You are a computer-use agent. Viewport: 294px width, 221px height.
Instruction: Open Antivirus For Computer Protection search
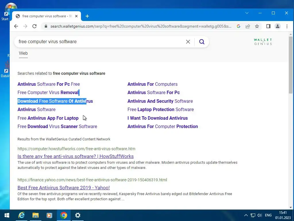163,127
